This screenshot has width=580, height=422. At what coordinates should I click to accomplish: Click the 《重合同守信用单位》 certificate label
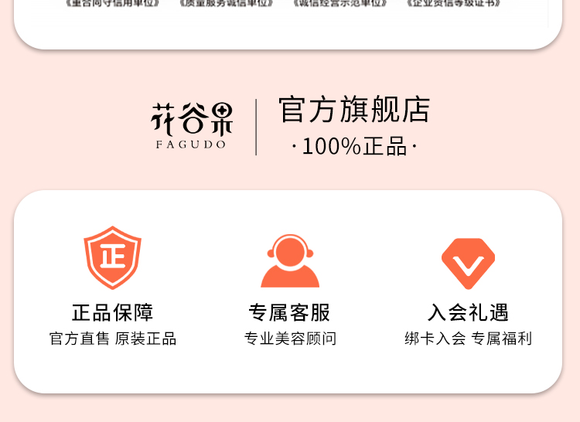tap(112, 4)
